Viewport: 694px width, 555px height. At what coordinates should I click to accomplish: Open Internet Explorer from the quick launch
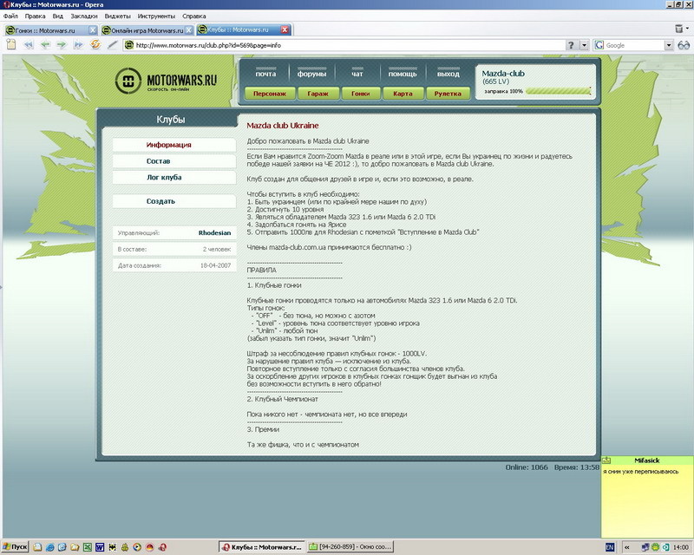49,547
